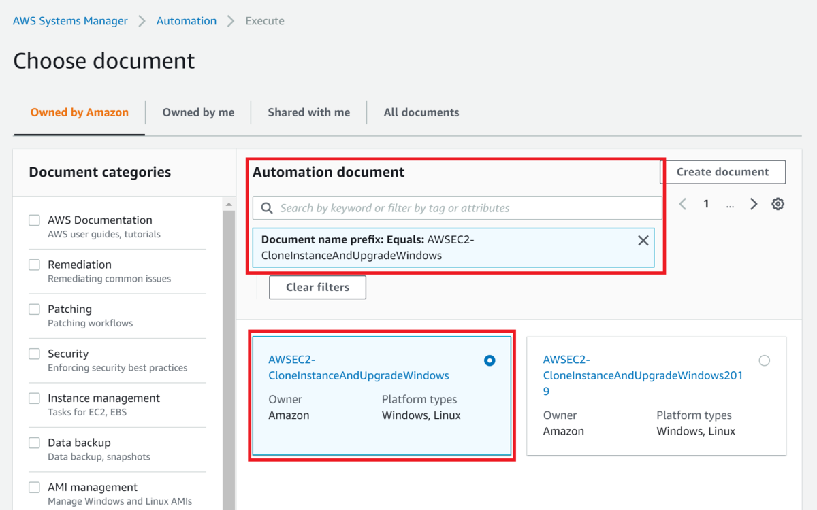Check the Instance management category
The width and height of the screenshot is (817, 510).
click(x=34, y=398)
